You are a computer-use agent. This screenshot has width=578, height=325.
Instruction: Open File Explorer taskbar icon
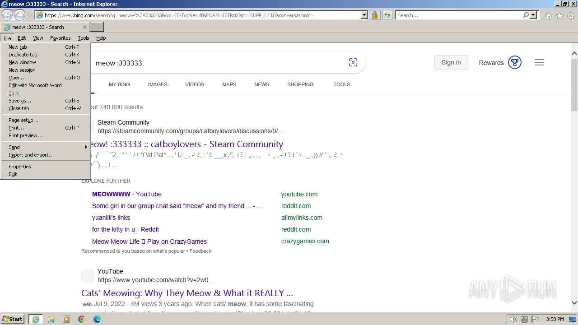pyautogui.click(x=51, y=319)
